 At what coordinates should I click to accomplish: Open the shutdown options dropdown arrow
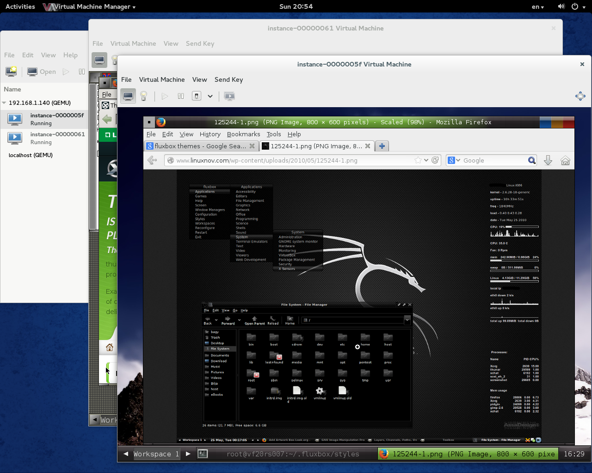pos(210,96)
